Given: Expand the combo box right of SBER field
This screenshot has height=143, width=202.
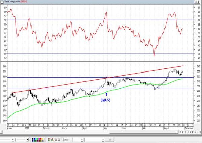Looking at the screenshot, I should [82, 140].
